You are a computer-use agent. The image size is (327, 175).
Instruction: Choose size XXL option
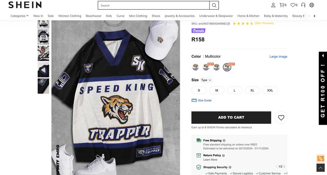pyautogui.click(x=270, y=90)
